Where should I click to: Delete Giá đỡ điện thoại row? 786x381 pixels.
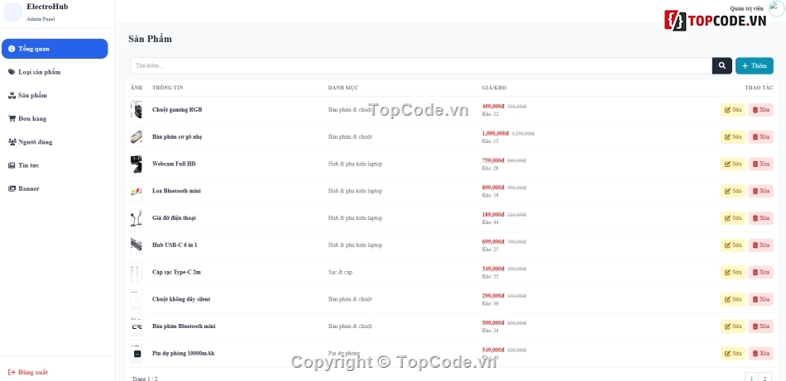[761, 218]
